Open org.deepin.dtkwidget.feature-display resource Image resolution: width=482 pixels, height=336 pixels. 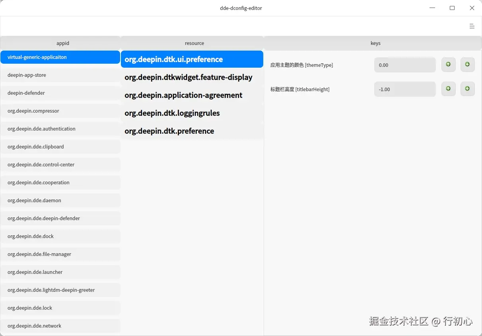coord(188,77)
